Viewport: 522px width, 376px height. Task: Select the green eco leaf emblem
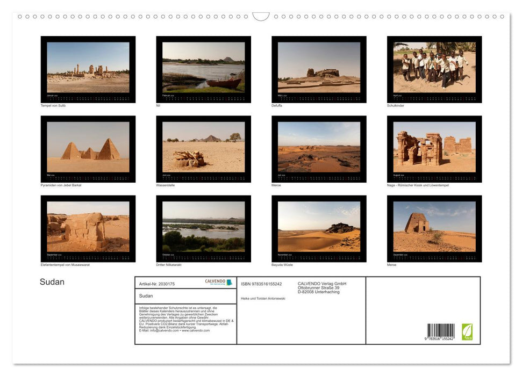coord(467,331)
